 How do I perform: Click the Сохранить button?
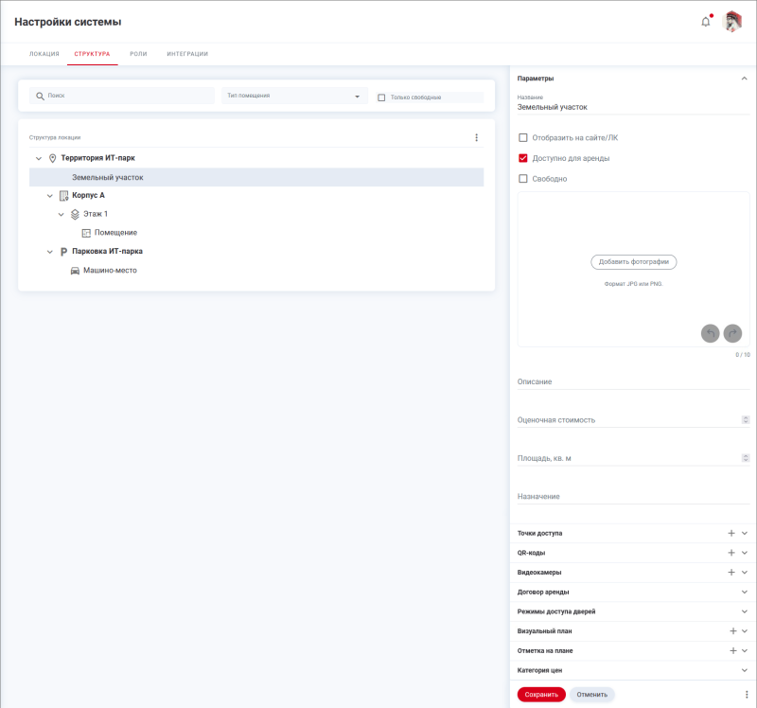coord(541,694)
